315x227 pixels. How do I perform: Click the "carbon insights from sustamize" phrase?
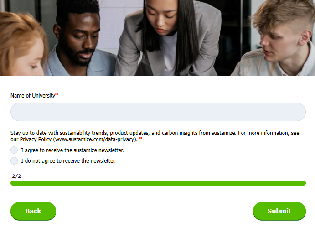199,133
